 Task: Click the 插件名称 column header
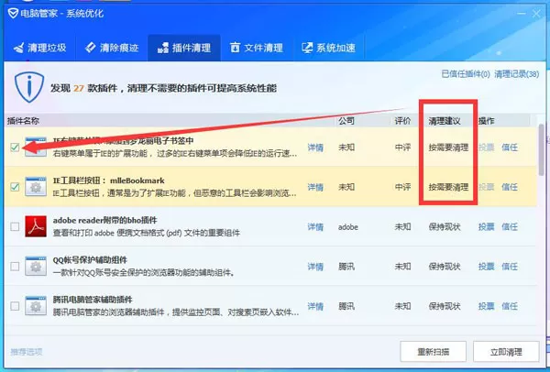click(23, 121)
